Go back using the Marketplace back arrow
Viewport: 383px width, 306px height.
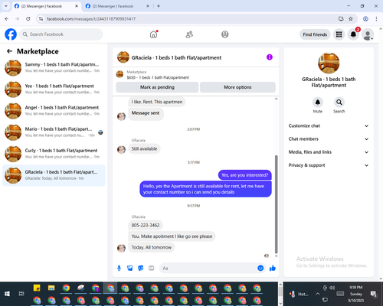coord(9,51)
